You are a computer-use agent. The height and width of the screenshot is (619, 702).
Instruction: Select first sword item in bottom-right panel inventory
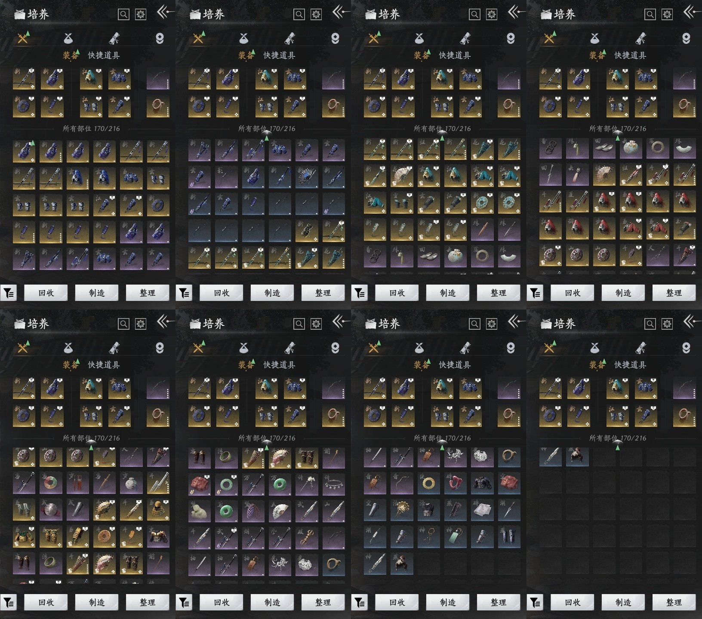point(550,456)
